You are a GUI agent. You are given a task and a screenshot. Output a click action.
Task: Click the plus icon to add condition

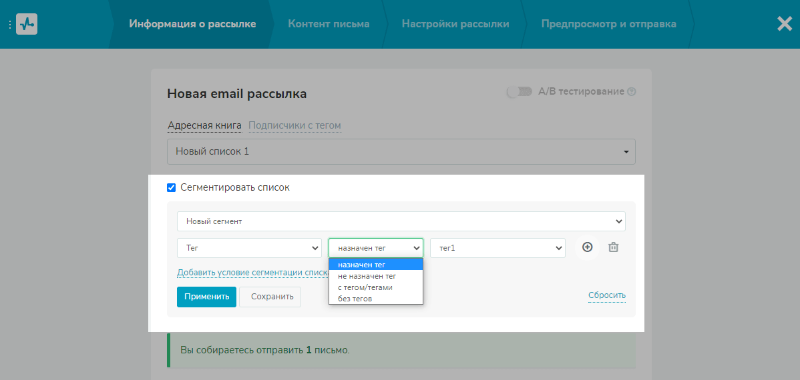point(588,247)
